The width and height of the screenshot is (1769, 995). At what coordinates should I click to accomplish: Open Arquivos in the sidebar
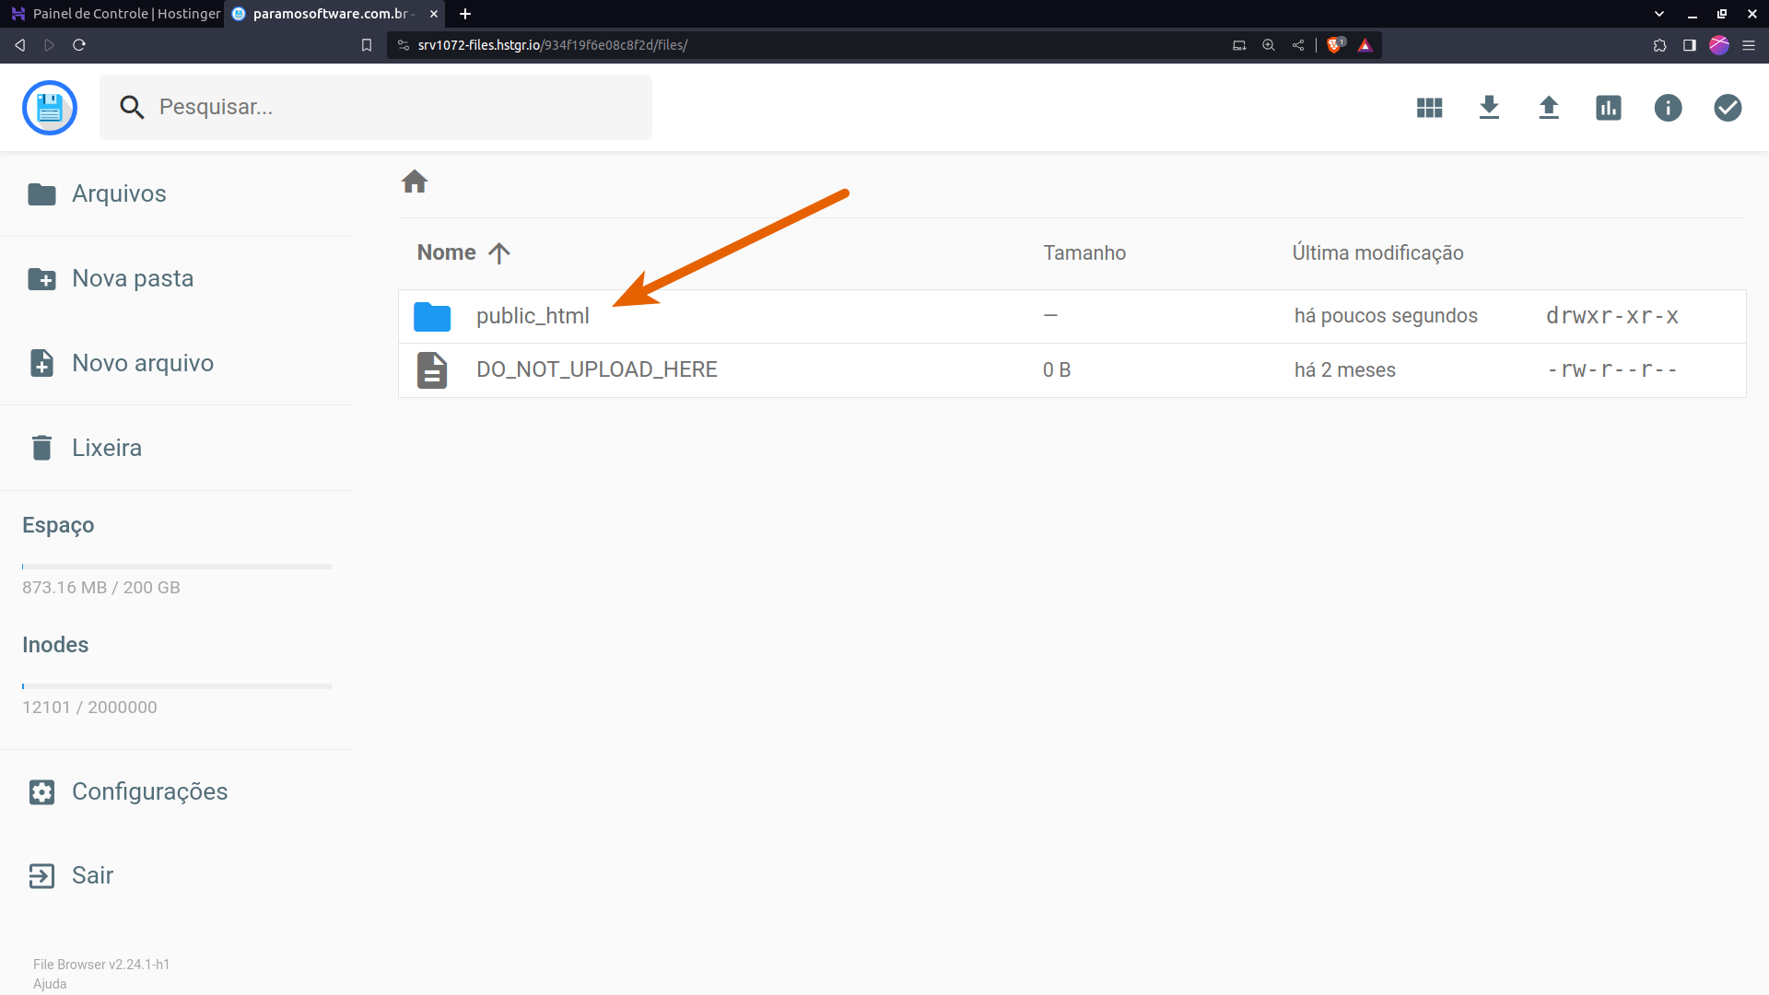click(x=177, y=193)
